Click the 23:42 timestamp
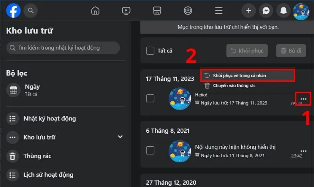 296,156
